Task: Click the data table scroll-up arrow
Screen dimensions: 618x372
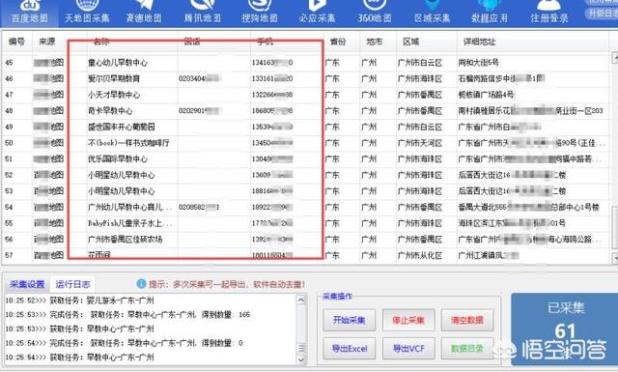Action: coord(614,58)
